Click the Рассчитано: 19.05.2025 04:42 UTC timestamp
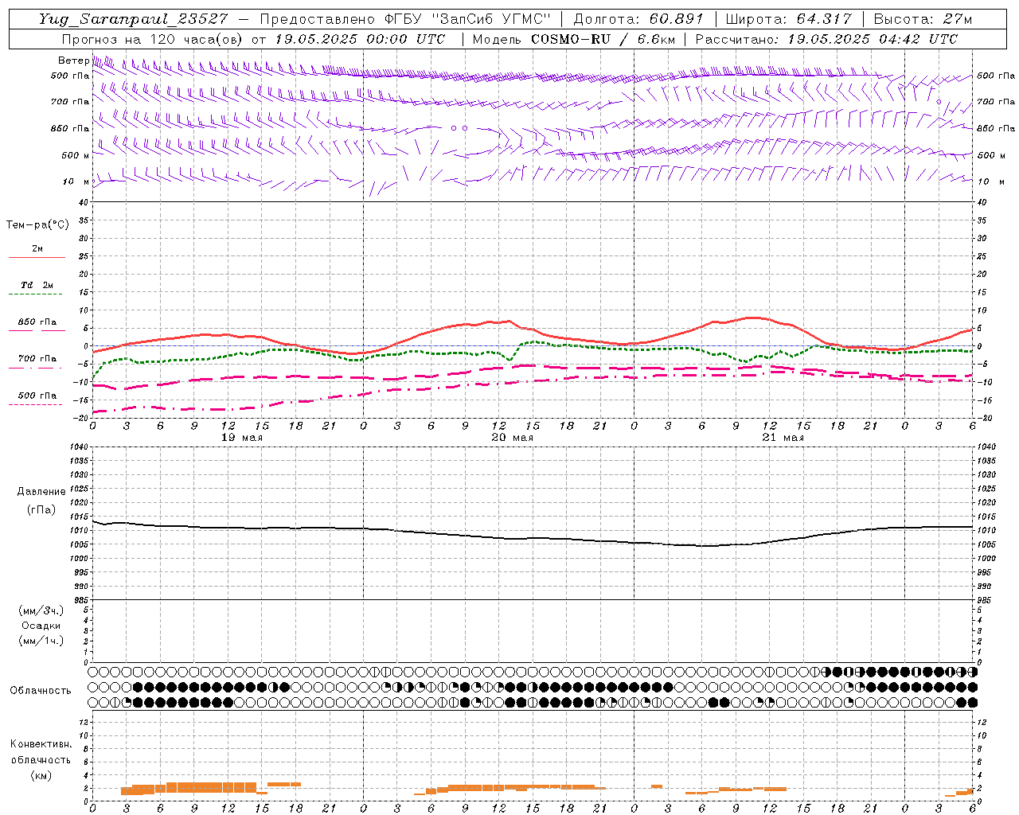Screen dimensions: 1019x815 [x=826, y=39]
